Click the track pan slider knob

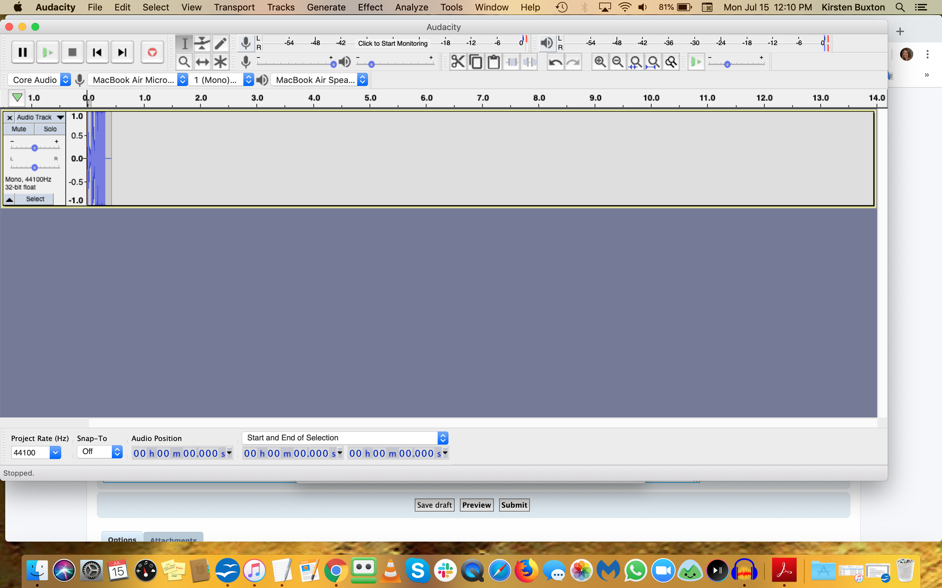[35, 167]
